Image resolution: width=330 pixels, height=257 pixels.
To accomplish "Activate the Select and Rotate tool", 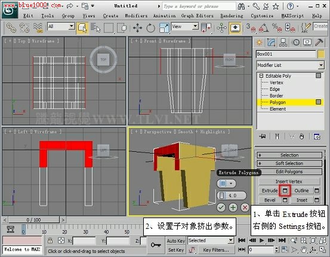I will point(150,27).
